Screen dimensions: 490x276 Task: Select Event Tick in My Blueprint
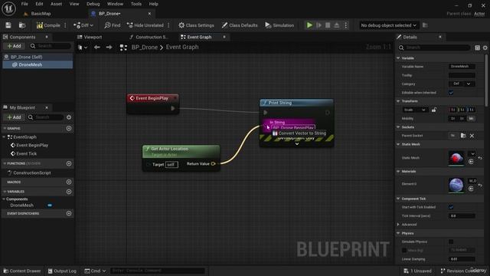point(26,153)
